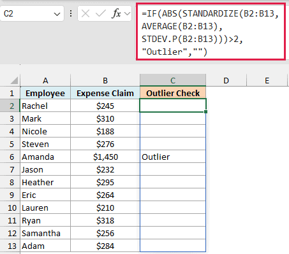This screenshot has width=289, height=254.
Task: Select the cell containing Rachel
Action: click(x=45, y=106)
